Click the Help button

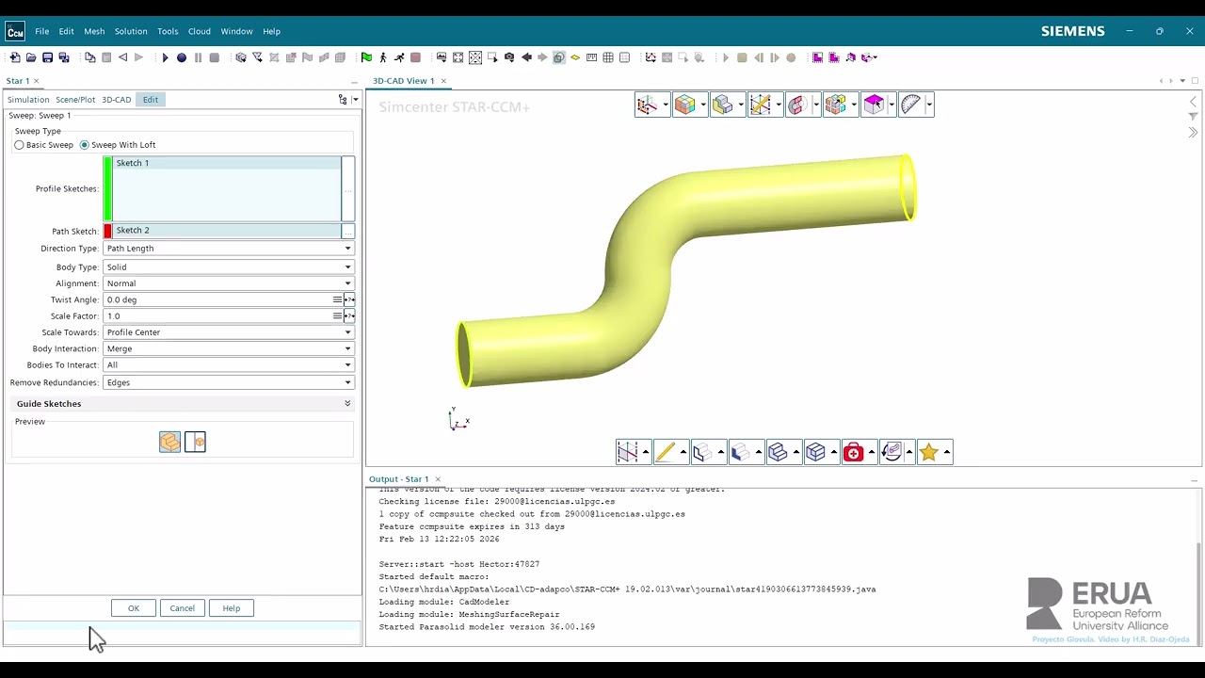(232, 608)
